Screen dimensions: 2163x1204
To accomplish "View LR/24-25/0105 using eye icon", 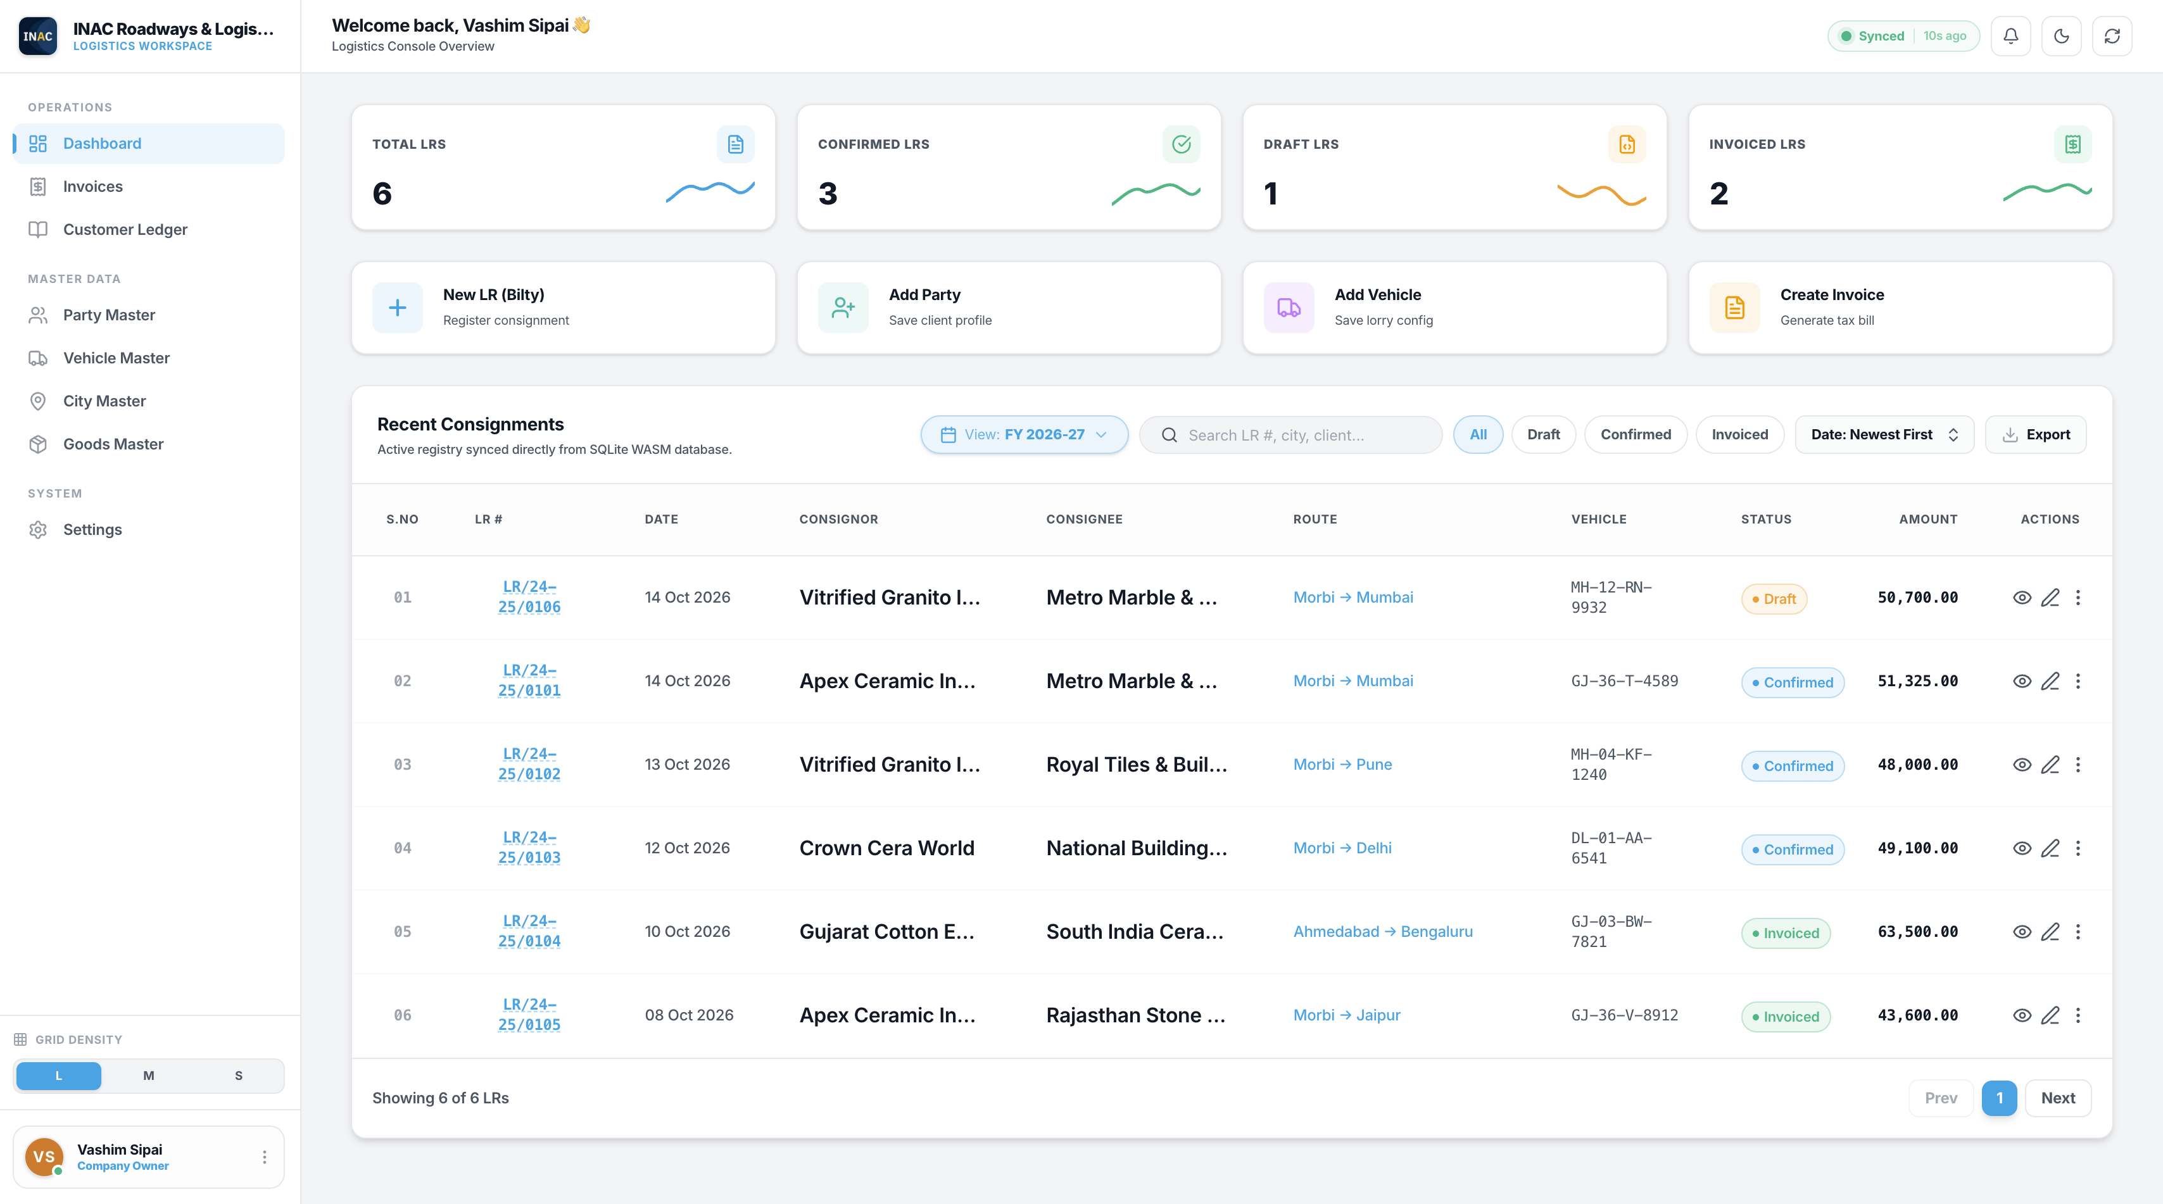I will (2022, 1015).
